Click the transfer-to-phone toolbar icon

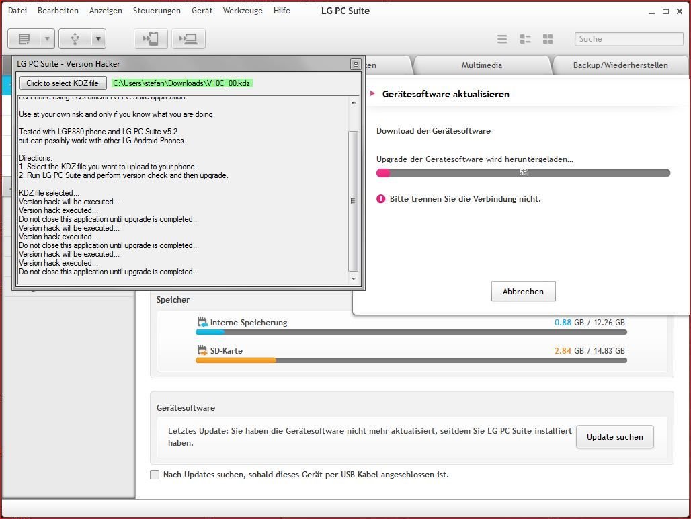point(151,39)
